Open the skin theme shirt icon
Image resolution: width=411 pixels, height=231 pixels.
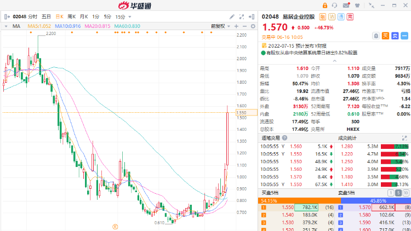[x=357, y=5]
